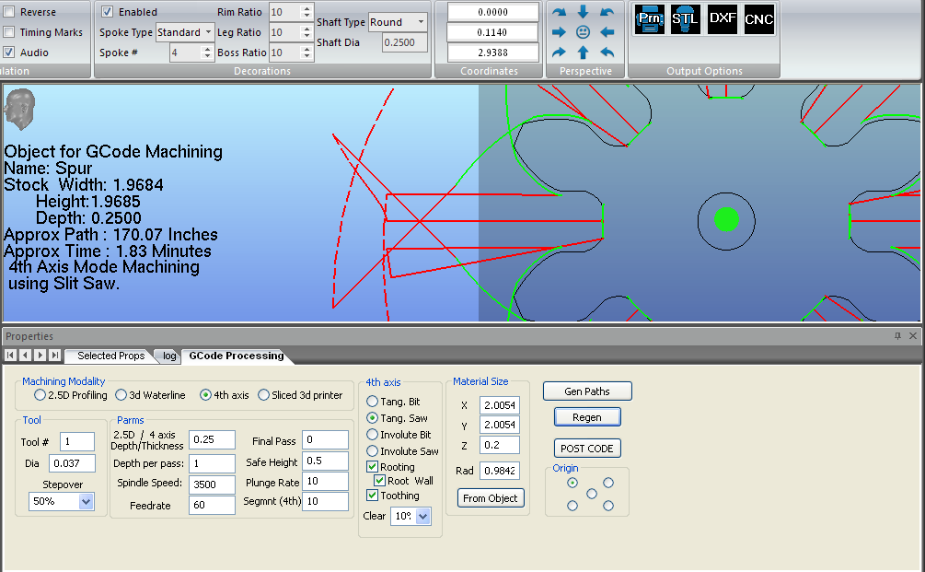Click the straight down arrow in Perspective

(583, 12)
